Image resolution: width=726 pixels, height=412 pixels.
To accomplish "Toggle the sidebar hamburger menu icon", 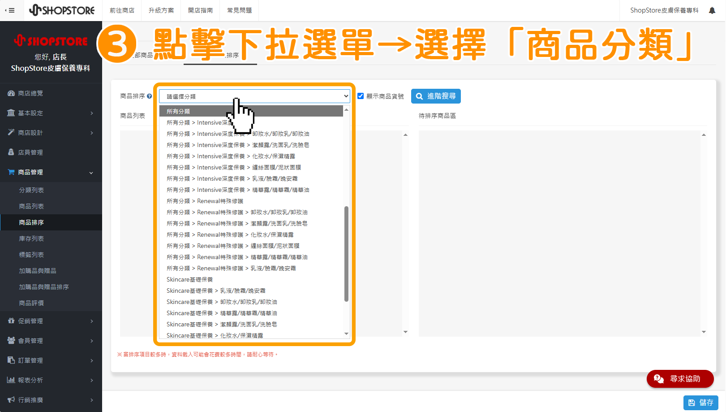I will [x=10, y=10].
